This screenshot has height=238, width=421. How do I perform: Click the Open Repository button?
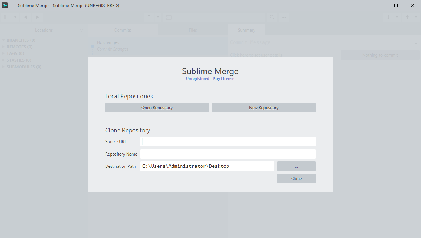click(x=157, y=108)
